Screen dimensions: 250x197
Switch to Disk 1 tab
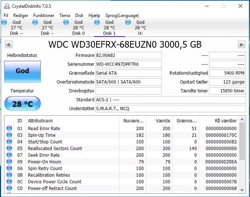(x=110, y=28)
